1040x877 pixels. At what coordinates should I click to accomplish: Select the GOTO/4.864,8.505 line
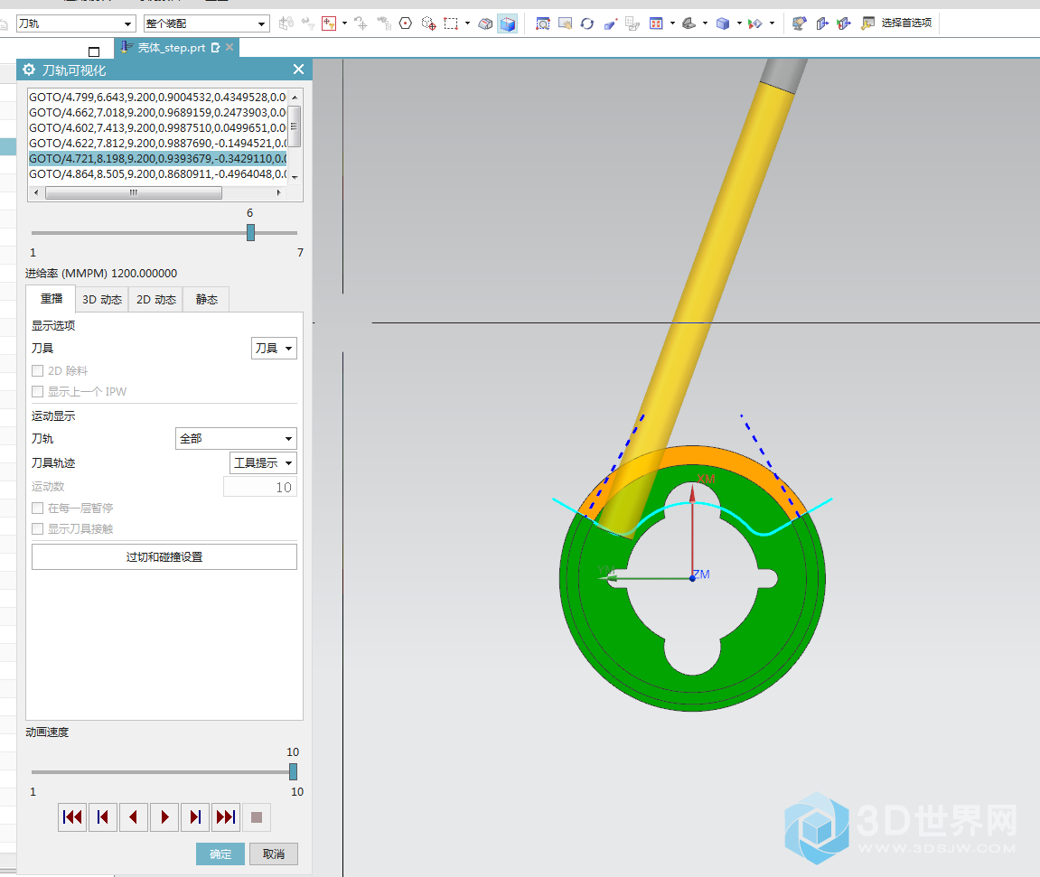158,173
